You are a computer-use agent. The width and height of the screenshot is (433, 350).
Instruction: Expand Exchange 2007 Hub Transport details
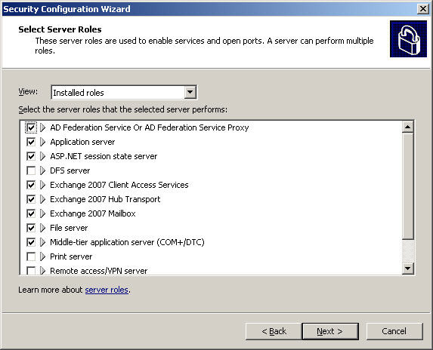42,199
